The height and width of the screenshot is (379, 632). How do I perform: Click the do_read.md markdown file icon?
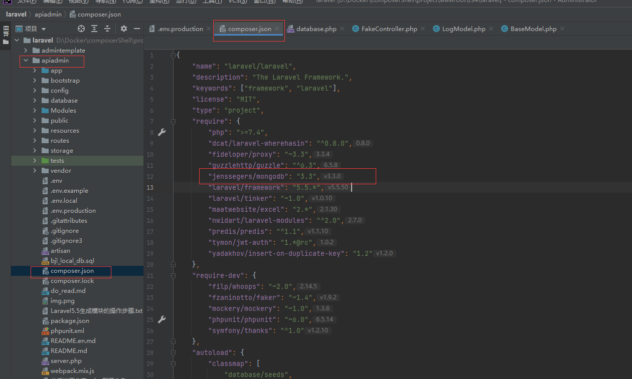tap(45, 291)
